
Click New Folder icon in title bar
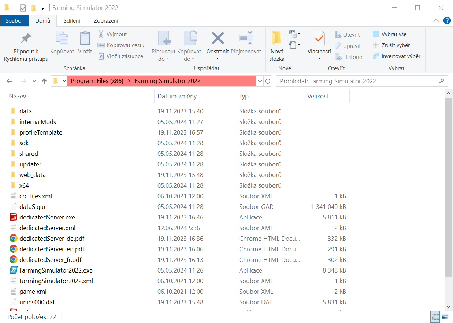click(33, 8)
